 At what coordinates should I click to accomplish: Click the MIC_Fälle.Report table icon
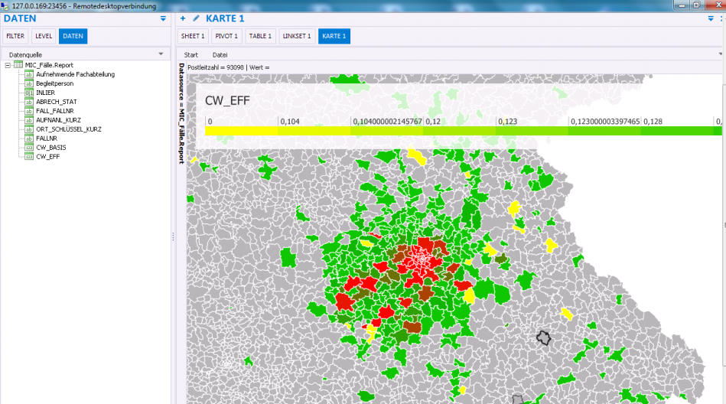pos(18,65)
